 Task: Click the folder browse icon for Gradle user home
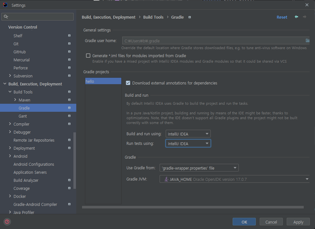point(307,41)
